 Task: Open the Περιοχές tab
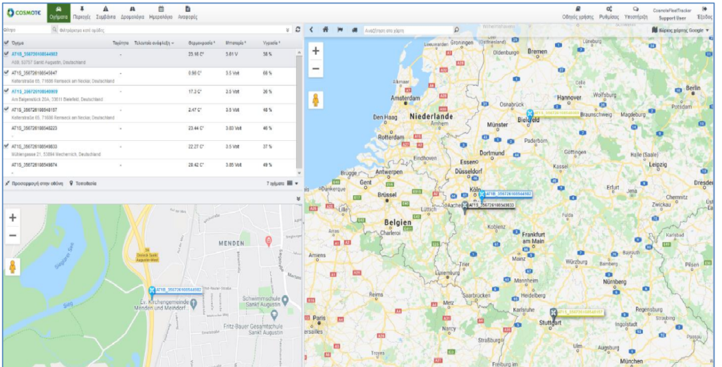click(x=82, y=11)
